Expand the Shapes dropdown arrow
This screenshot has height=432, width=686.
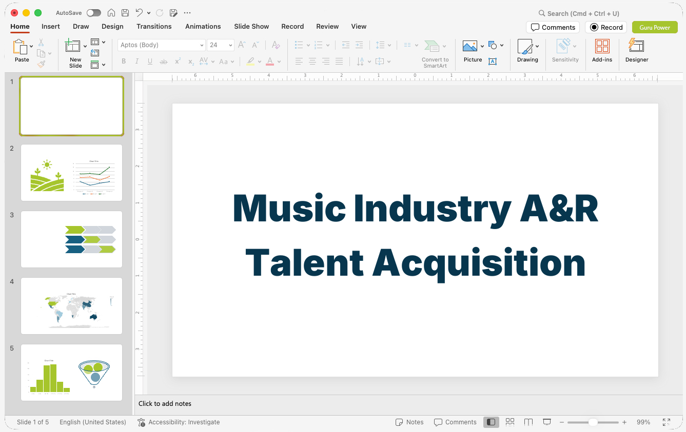point(502,45)
